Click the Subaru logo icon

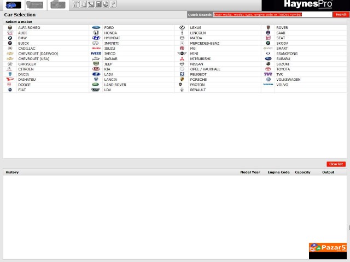click(268, 59)
